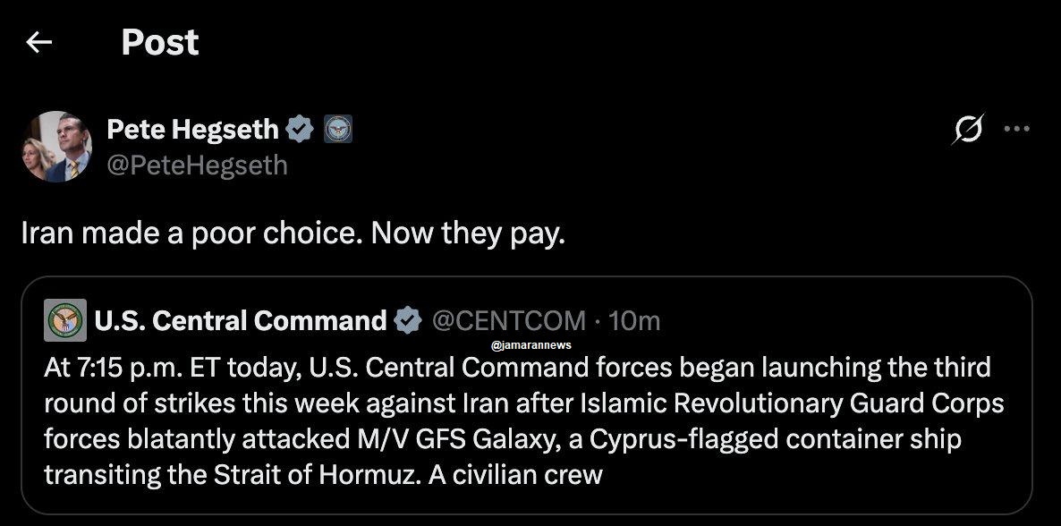Click the @PeteHegseth handle
The height and width of the screenshot is (526, 1061).
tap(197, 165)
